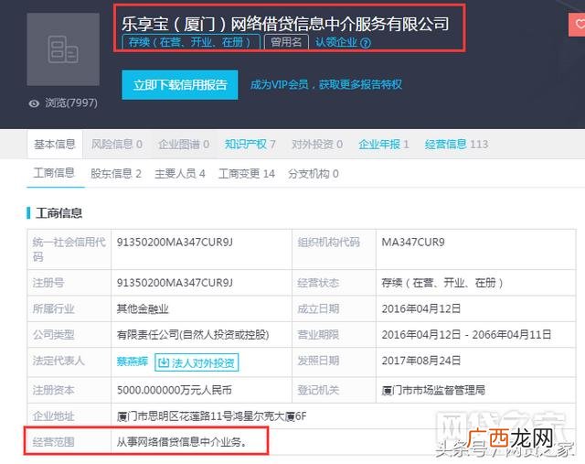This screenshot has height=464, width=585.
Task: Click the company name 乐享宝（厦门）网络借贷信息中介服务有限公司
Action: [x=285, y=24]
